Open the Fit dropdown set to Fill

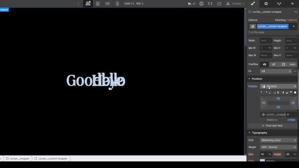pos(276,71)
